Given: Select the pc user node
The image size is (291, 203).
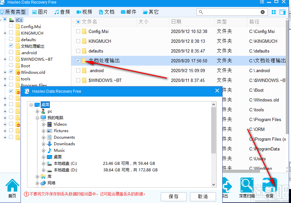Looking at the screenshot, I should click(x=50, y=111).
